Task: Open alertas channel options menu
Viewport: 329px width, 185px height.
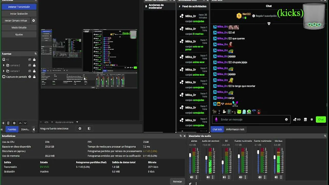Action: click(x=196, y=177)
